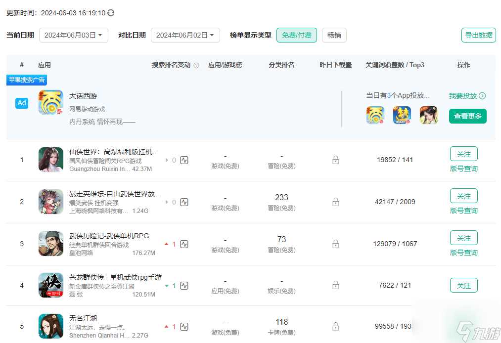The height and width of the screenshot is (343, 501).
Task: Click the 大话西游 app icon in ad
Action: (51, 102)
